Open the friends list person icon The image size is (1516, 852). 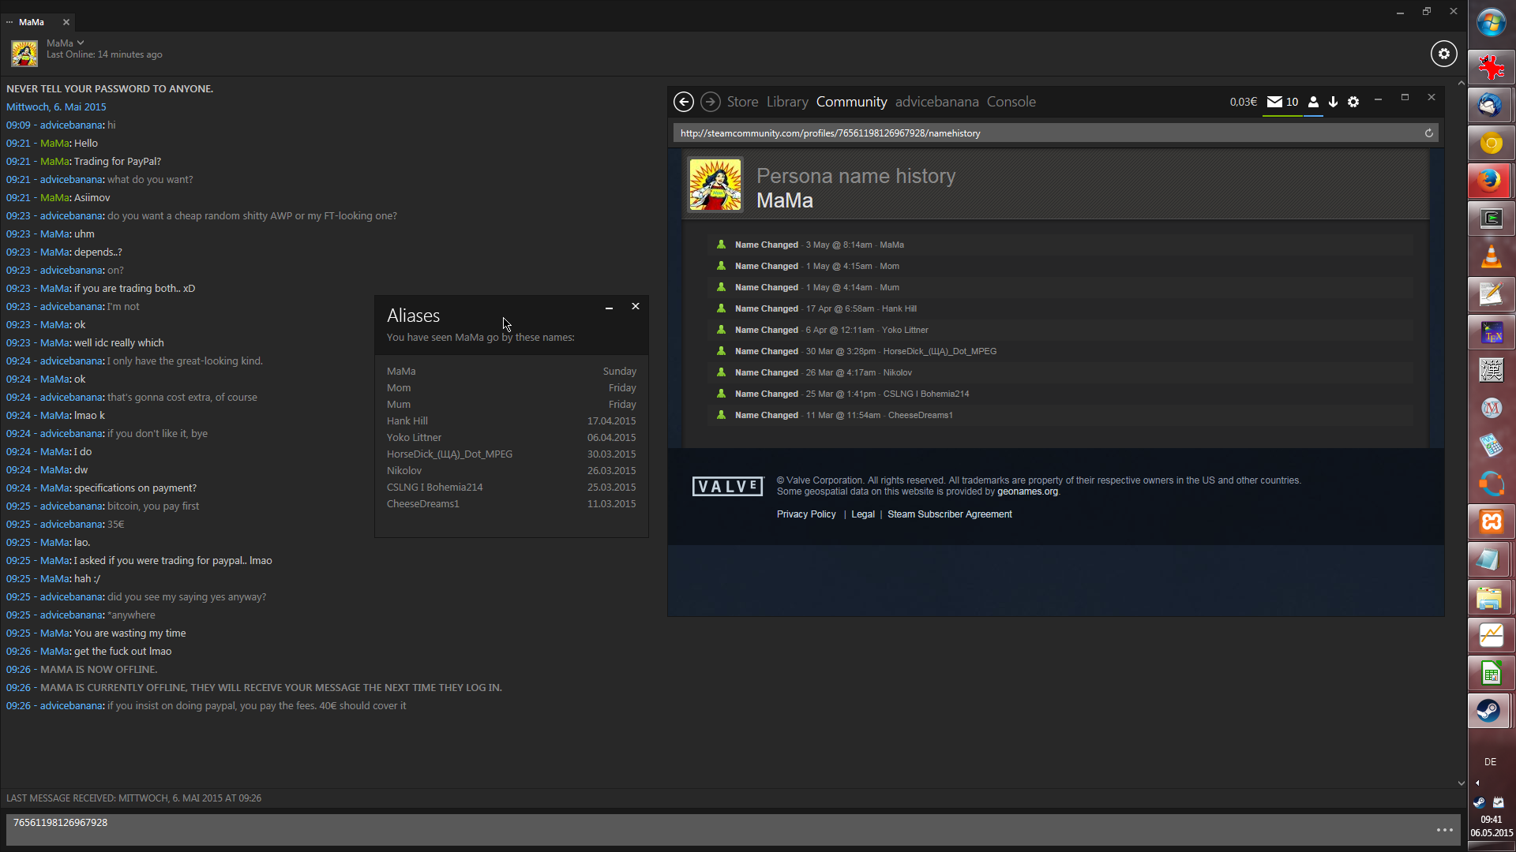(x=1313, y=102)
